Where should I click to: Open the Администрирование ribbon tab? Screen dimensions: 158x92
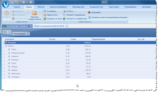[58, 7]
